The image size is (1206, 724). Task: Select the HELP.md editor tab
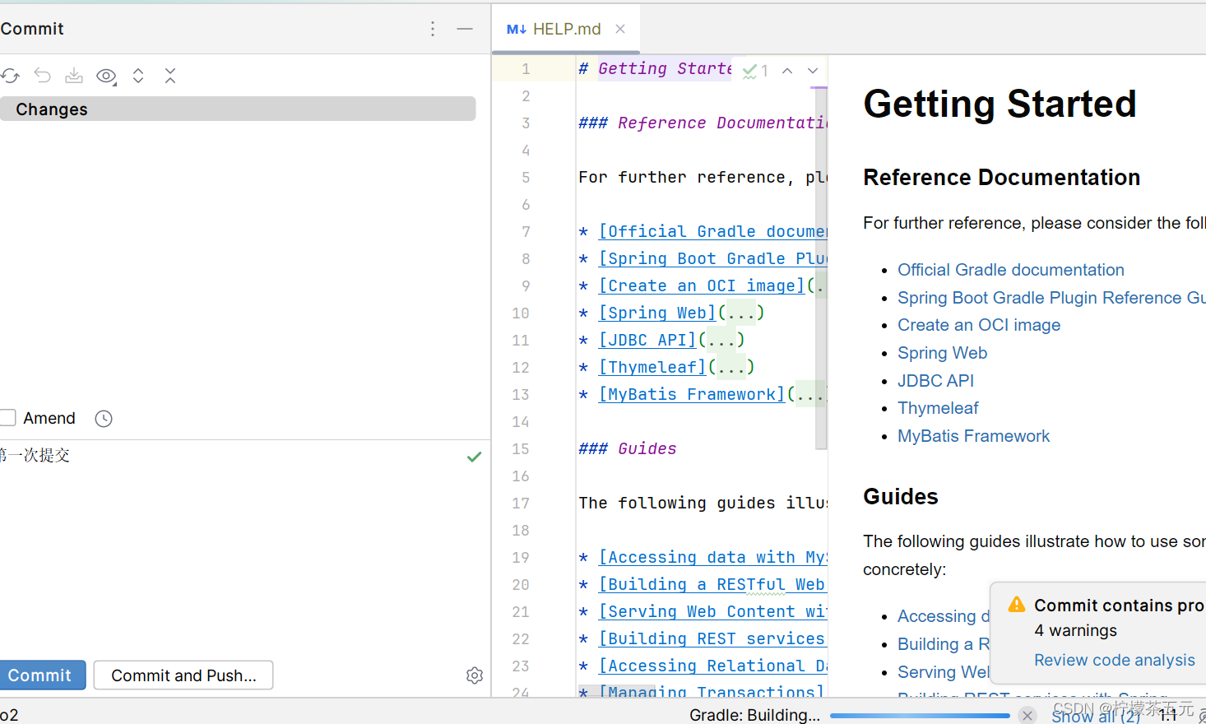point(554,29)
